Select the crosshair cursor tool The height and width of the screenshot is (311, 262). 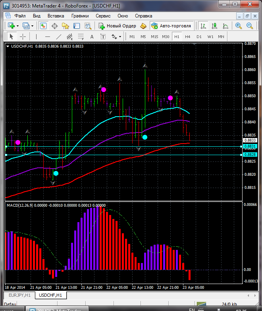click(x=23, y=36)
